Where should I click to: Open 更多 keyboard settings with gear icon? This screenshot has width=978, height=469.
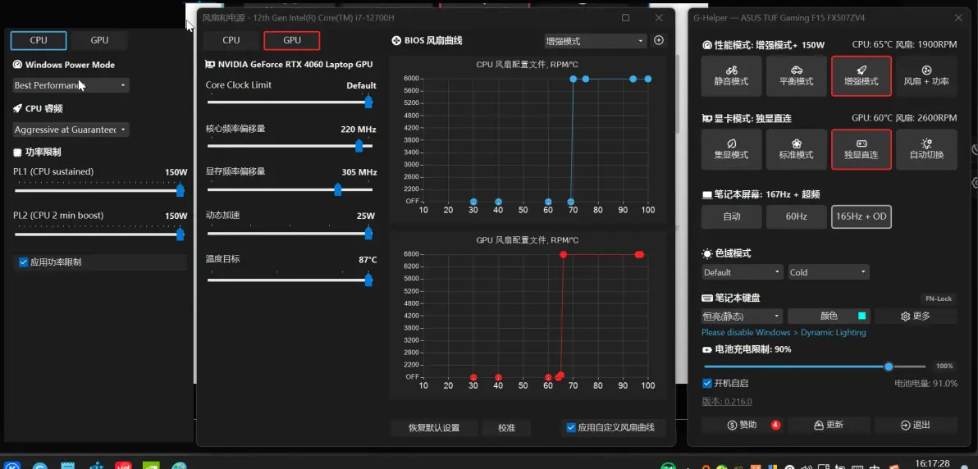(x=916, y=316)
